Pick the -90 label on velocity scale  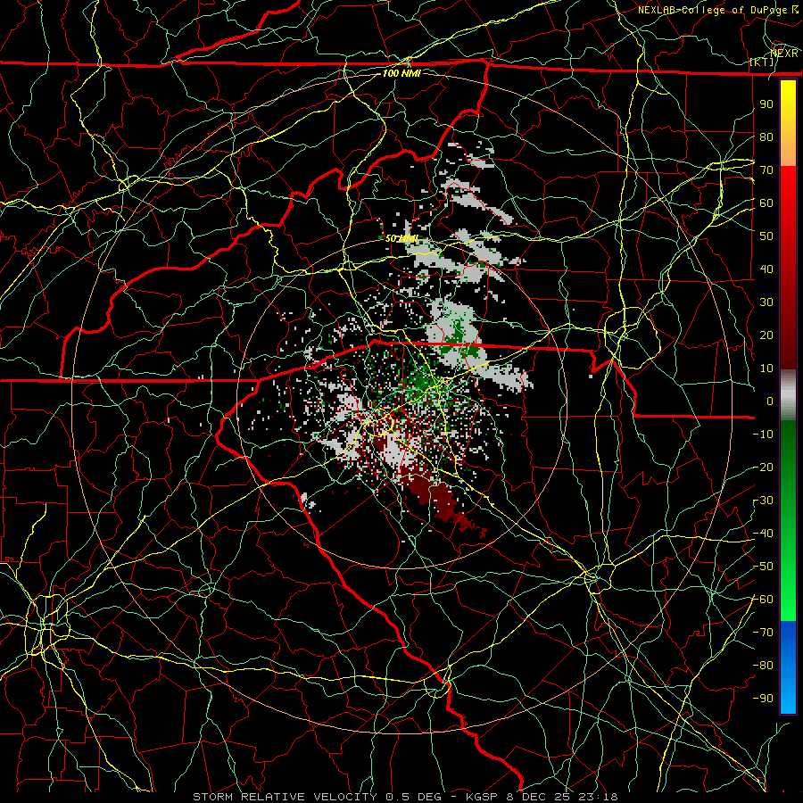pyautogui.click(x=763, y=699)
